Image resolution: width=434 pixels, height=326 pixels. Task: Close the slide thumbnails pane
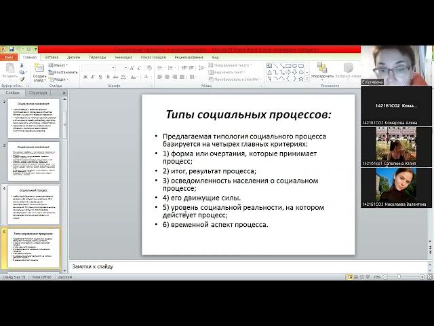tap(64, 93)
